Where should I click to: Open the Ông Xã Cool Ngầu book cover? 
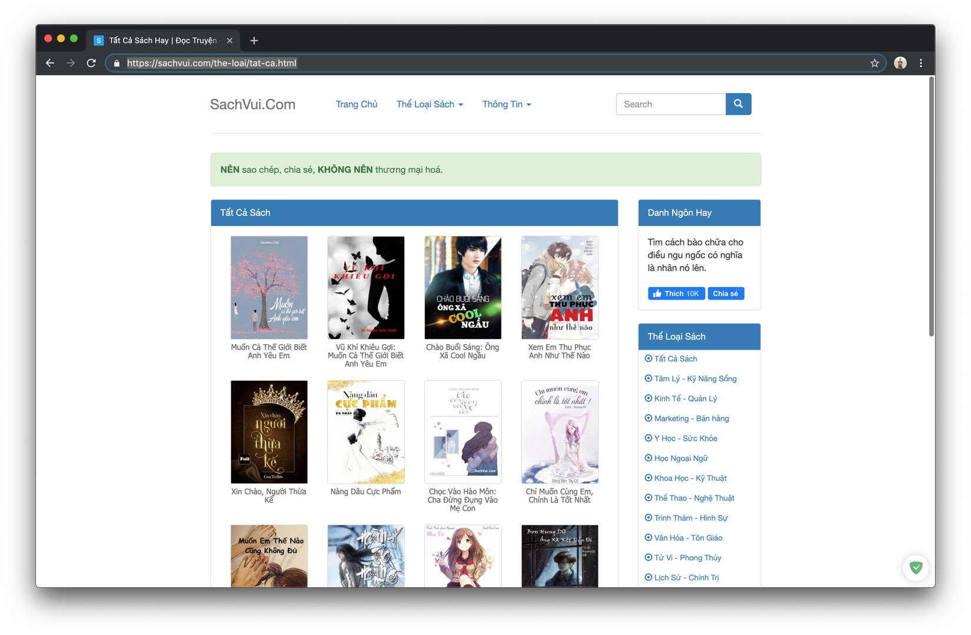pos(463,288)
